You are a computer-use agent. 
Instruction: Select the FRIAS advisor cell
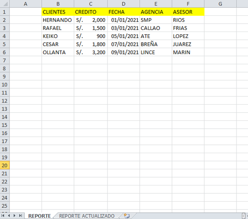pyautogui.click(x=188, y=28)
